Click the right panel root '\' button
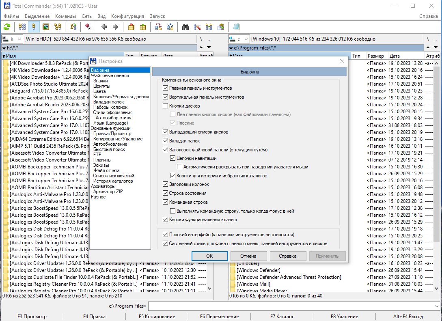 (x=428, y=39)
